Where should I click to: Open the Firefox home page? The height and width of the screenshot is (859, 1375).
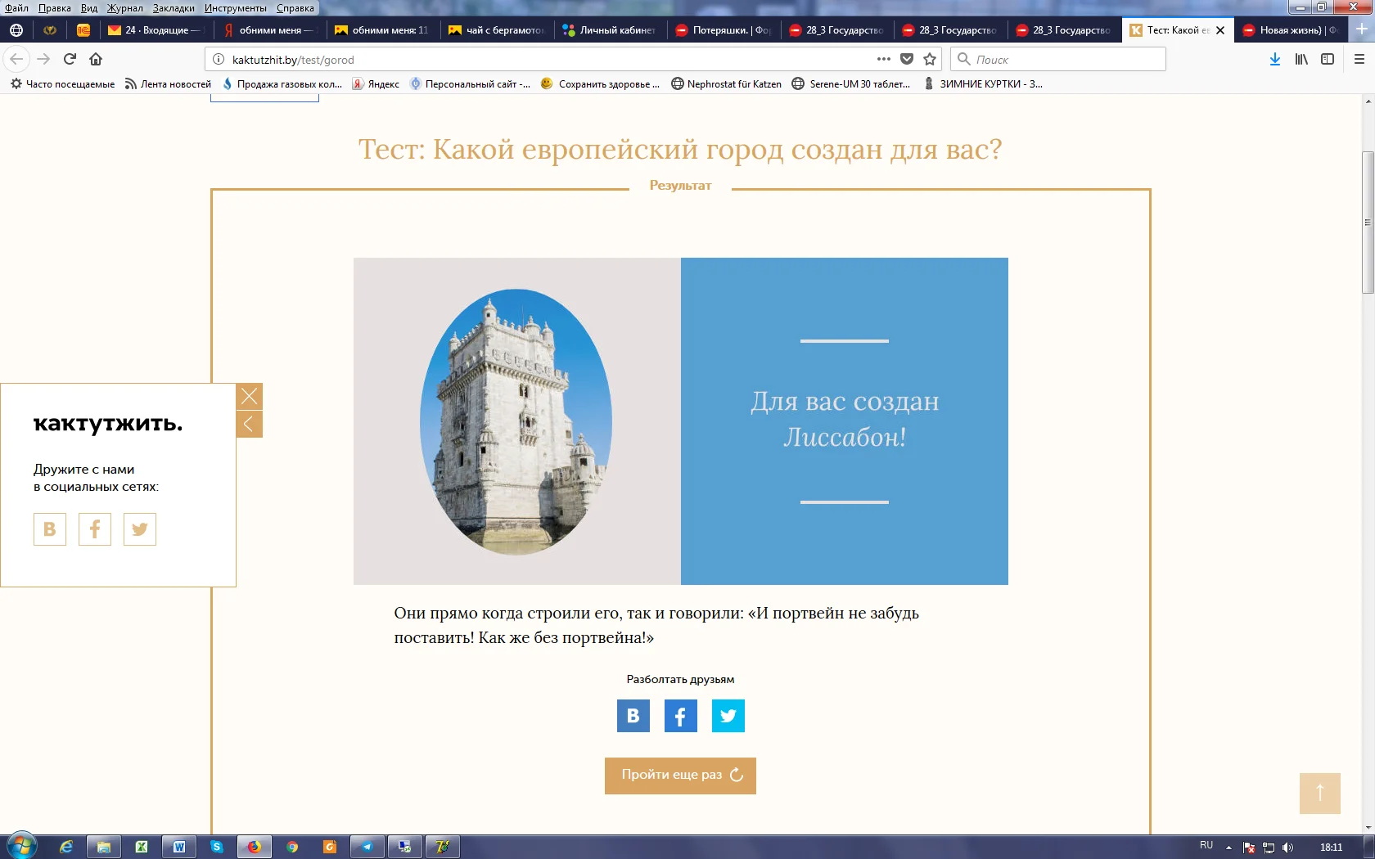click(x=96, y=59)
